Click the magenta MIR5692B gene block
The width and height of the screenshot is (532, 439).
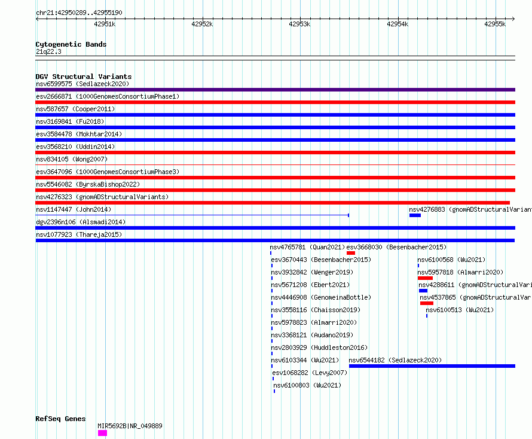click(102, 433)
